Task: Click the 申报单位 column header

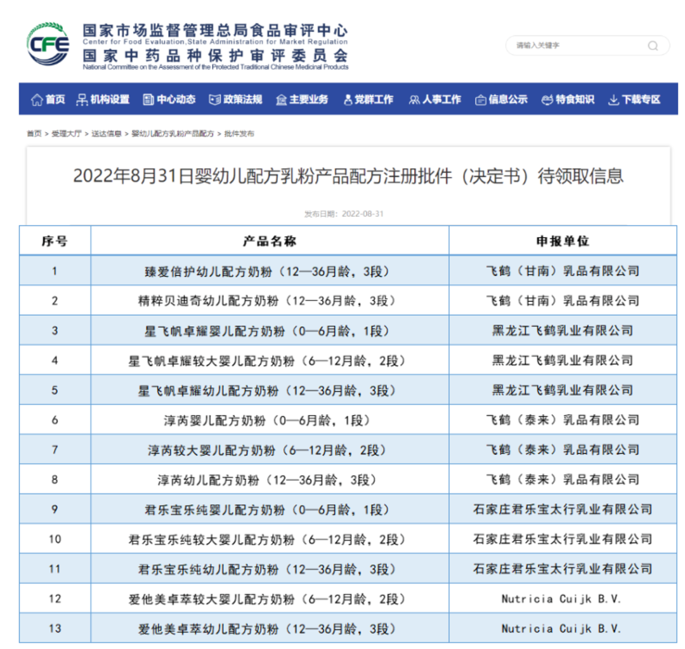Action: (563, 241)
